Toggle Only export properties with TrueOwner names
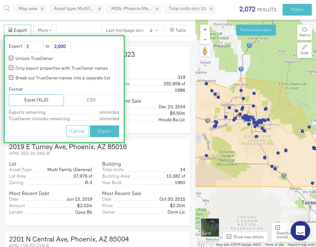The width and height of the screenshot is (316, 247). pos(11,68)
